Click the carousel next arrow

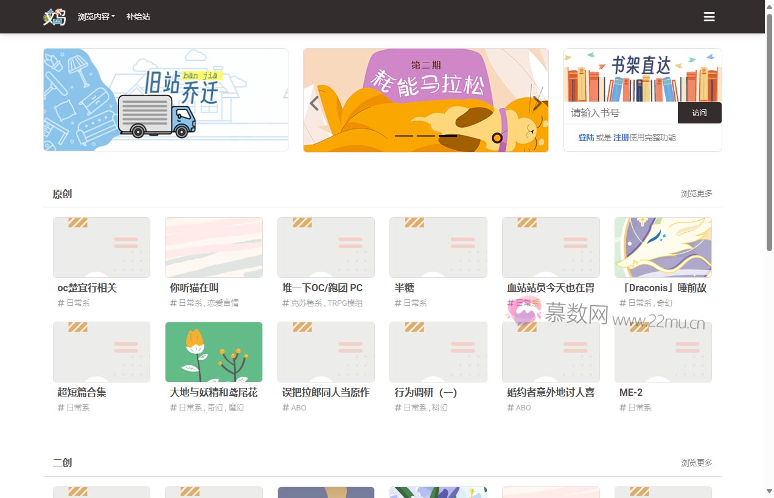[x=537, y=103]
